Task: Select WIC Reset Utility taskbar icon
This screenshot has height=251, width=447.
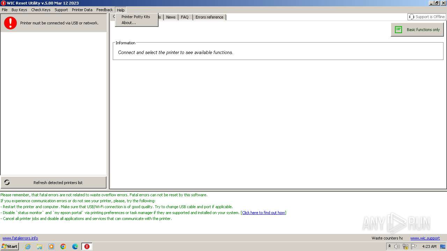Action: coord(87,246)
